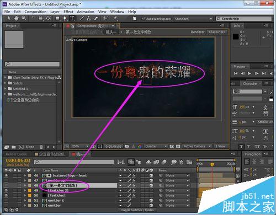
Task: Open the Effect menu
Action: (x=68, y=12)
